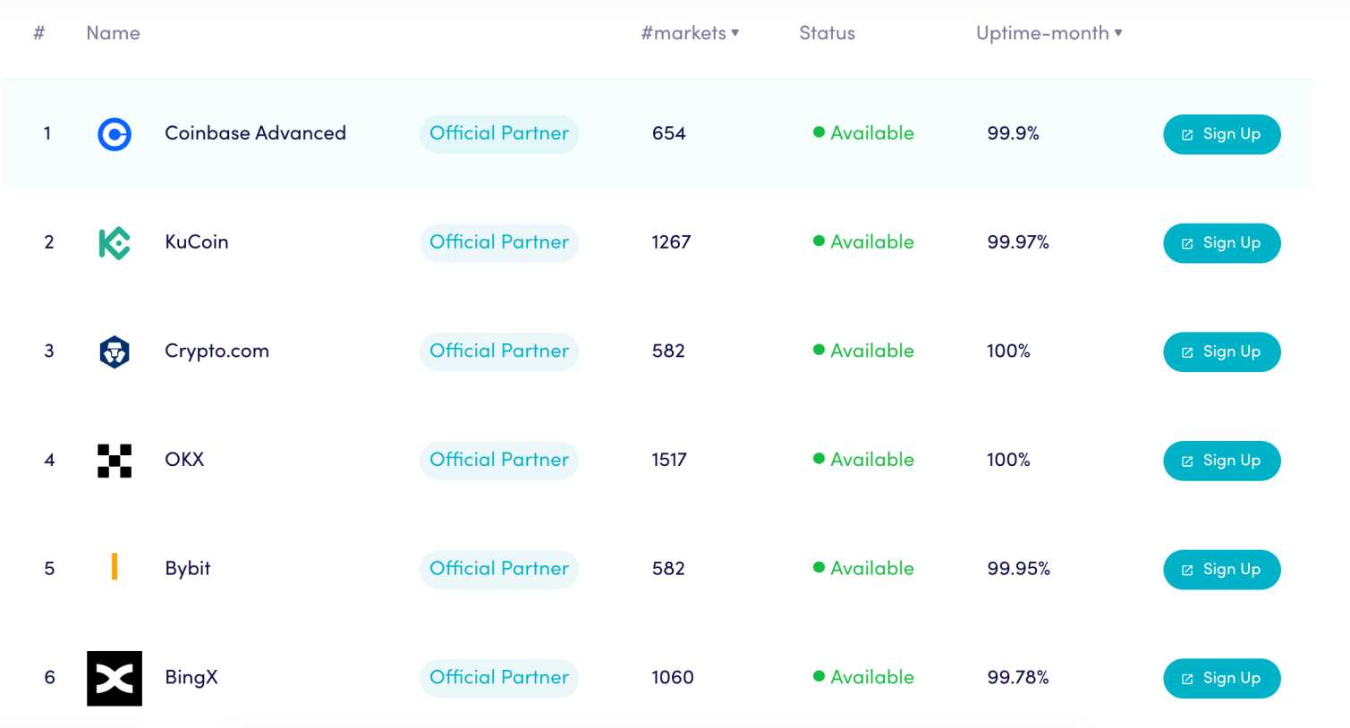Select the 99.9% uptime value

point(1013,134)
